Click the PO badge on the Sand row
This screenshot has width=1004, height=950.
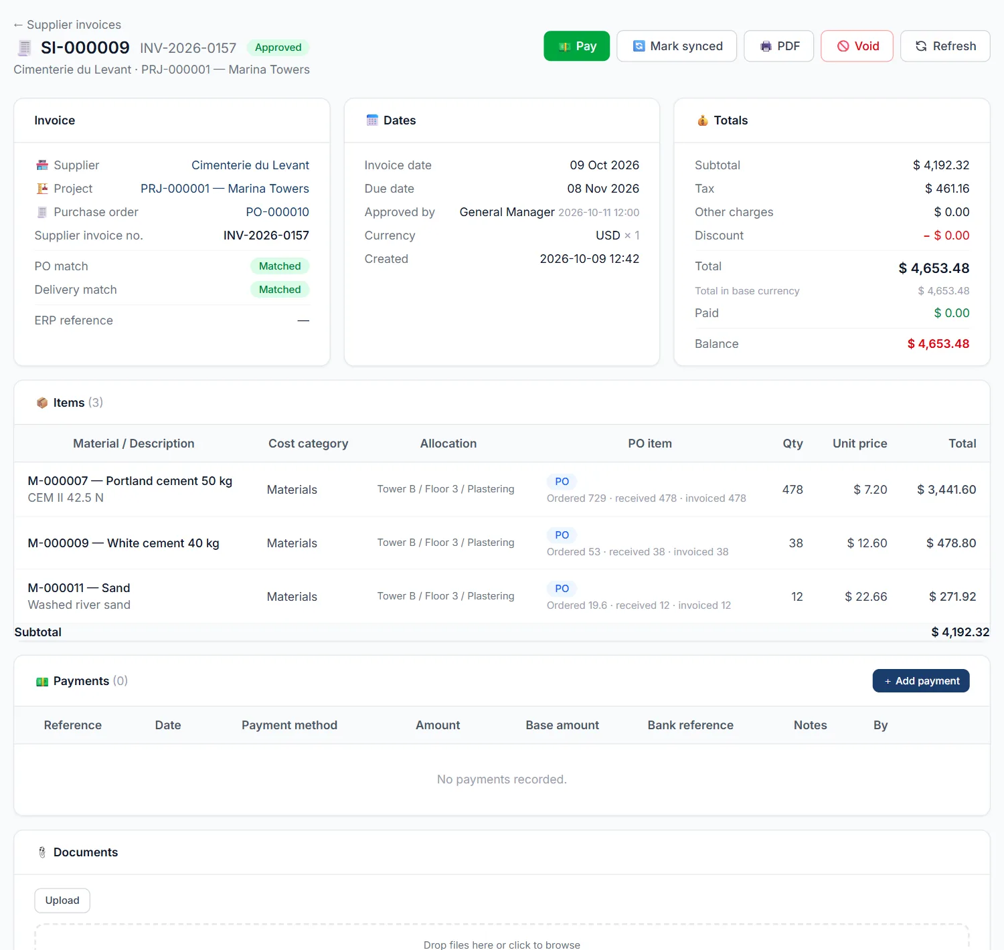click(562, 589)
